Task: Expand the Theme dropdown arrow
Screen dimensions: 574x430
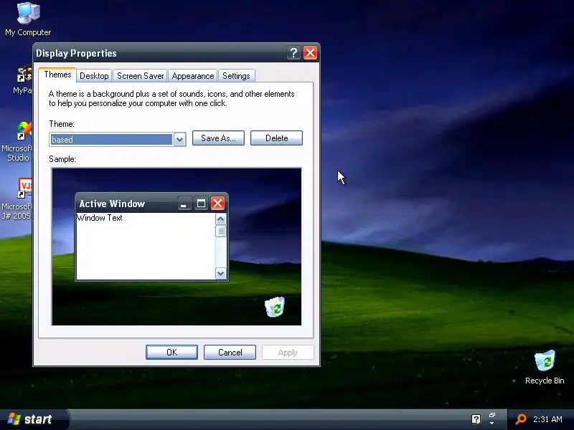Action: coord(179,139)
